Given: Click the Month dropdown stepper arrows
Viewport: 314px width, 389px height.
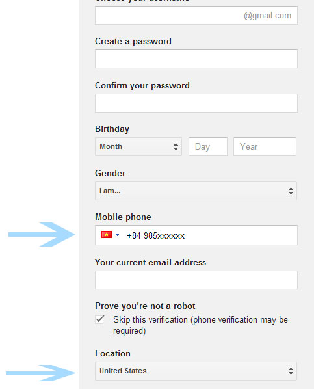Looking at the screenshot, I should pyautogui.click(x=176, y=146).
